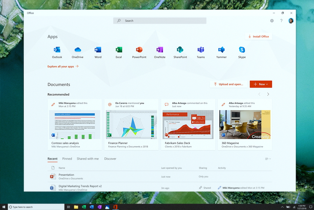Viewport: 314px width, 210px height.
Task: Launch the Skype app icon
Action: [242, 50]
